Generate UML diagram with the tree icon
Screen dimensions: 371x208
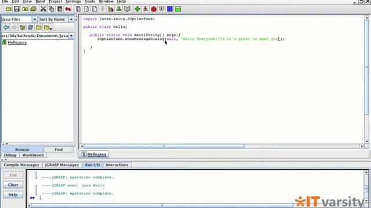119,9
